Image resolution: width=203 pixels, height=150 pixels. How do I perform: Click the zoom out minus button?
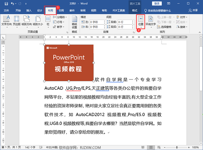point(165,147)
